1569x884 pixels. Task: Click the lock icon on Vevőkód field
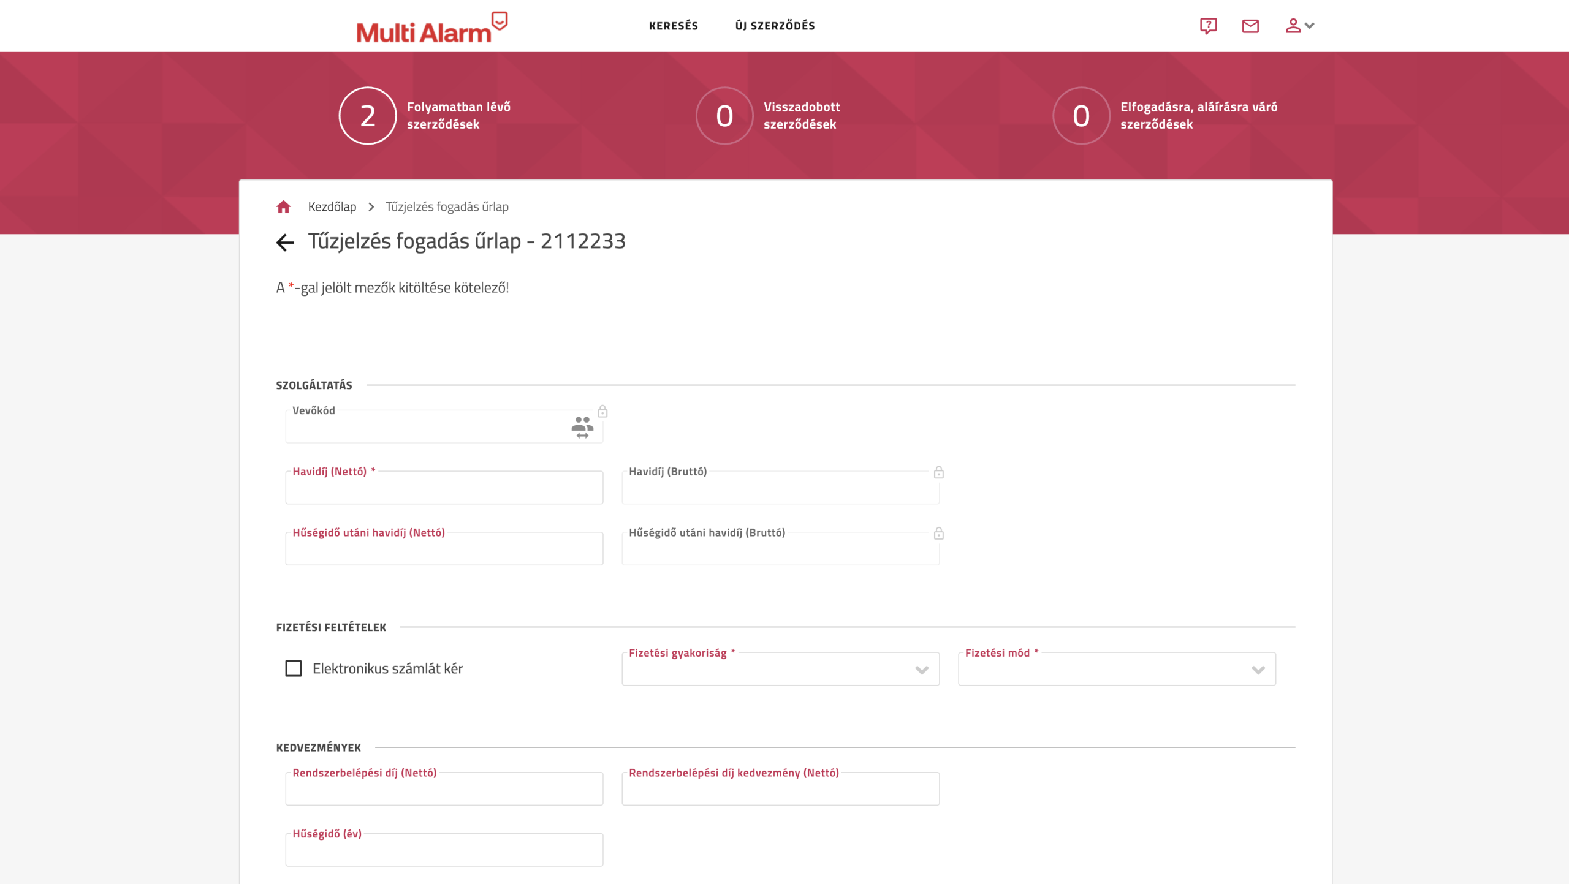coord(602,411)
